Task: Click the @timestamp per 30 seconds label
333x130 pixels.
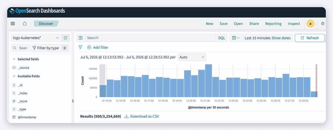Action: (209, 107)
